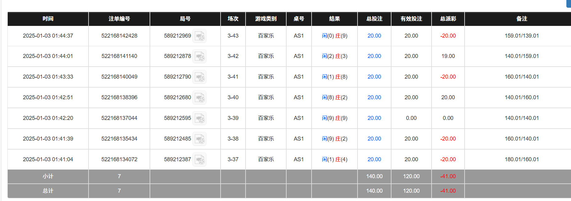Select bet number 522168142428
The height and width of the screenshot is (201, 571).
(119, 36)
